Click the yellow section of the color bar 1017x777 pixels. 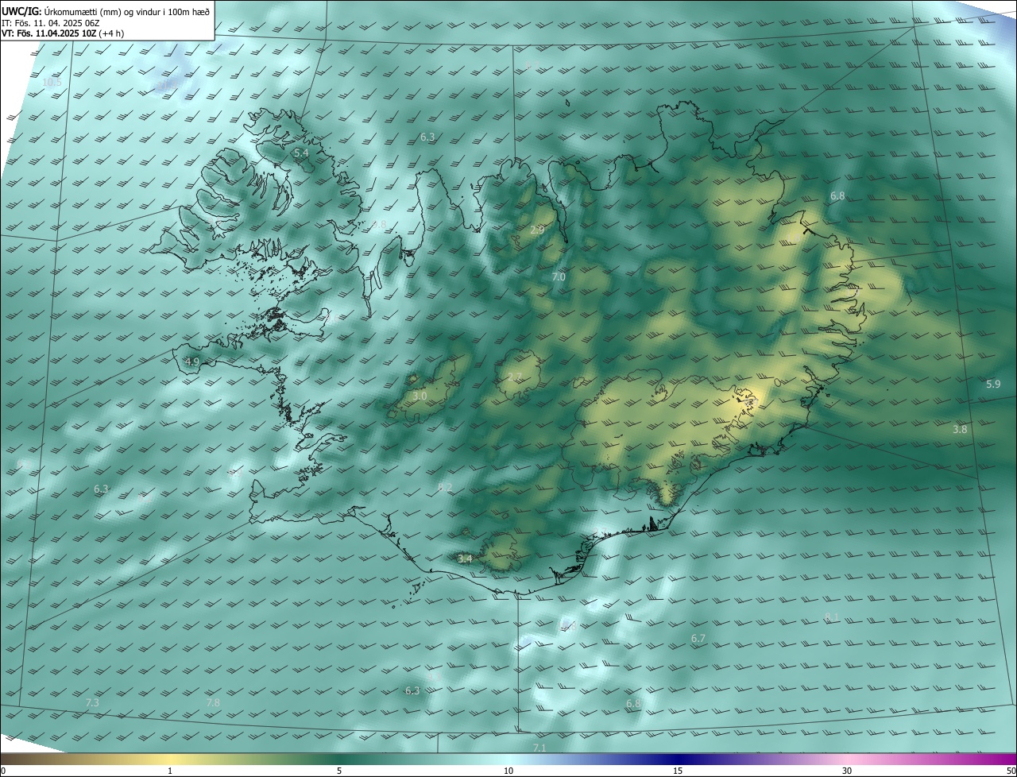click(170, 760)
